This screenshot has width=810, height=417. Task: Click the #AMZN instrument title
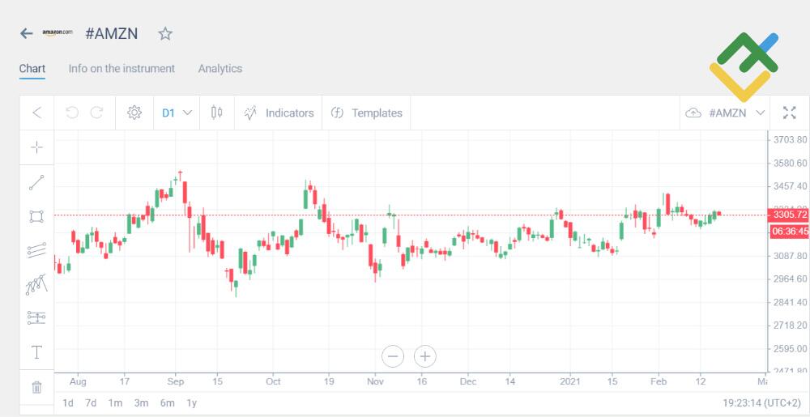(112, 33)
